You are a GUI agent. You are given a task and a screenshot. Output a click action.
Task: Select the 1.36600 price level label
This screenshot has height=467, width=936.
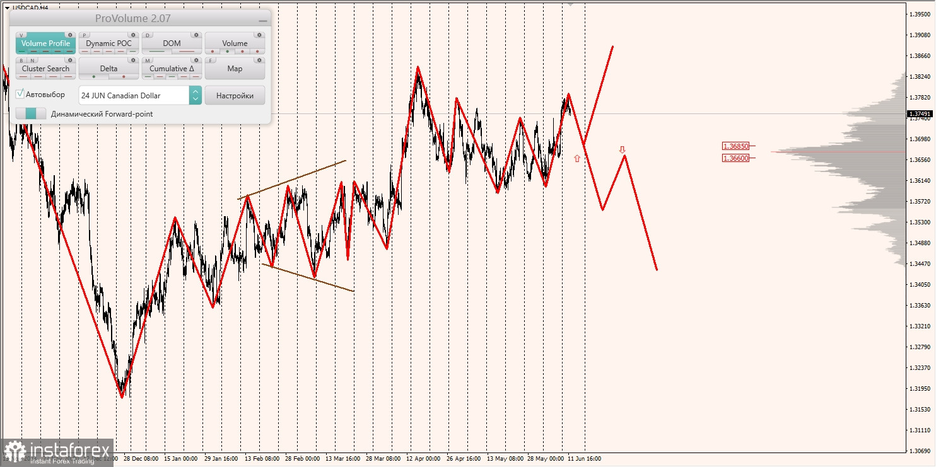coord(736,158)
